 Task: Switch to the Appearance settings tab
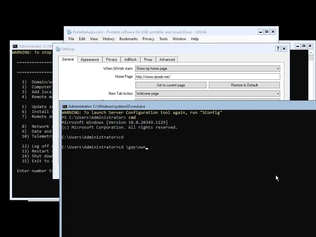point(90,60)
